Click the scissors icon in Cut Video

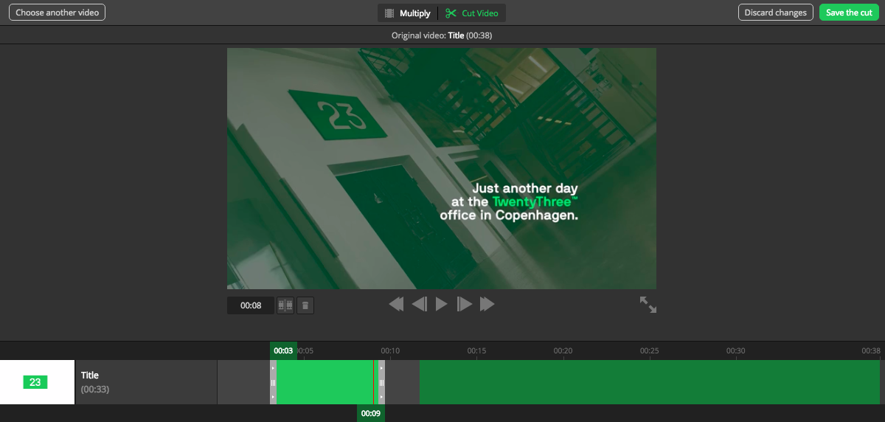tap(451, 13)
